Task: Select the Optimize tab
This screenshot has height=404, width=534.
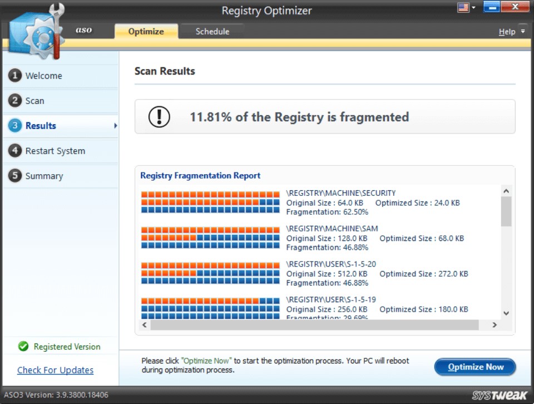Action: (146, 31)
